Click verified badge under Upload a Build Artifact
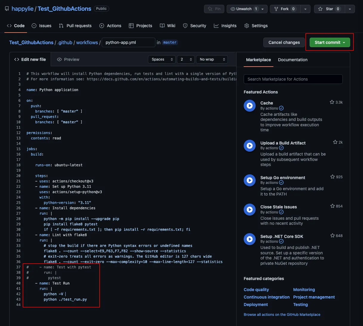The image size is (363, 326). coord(281,148)
